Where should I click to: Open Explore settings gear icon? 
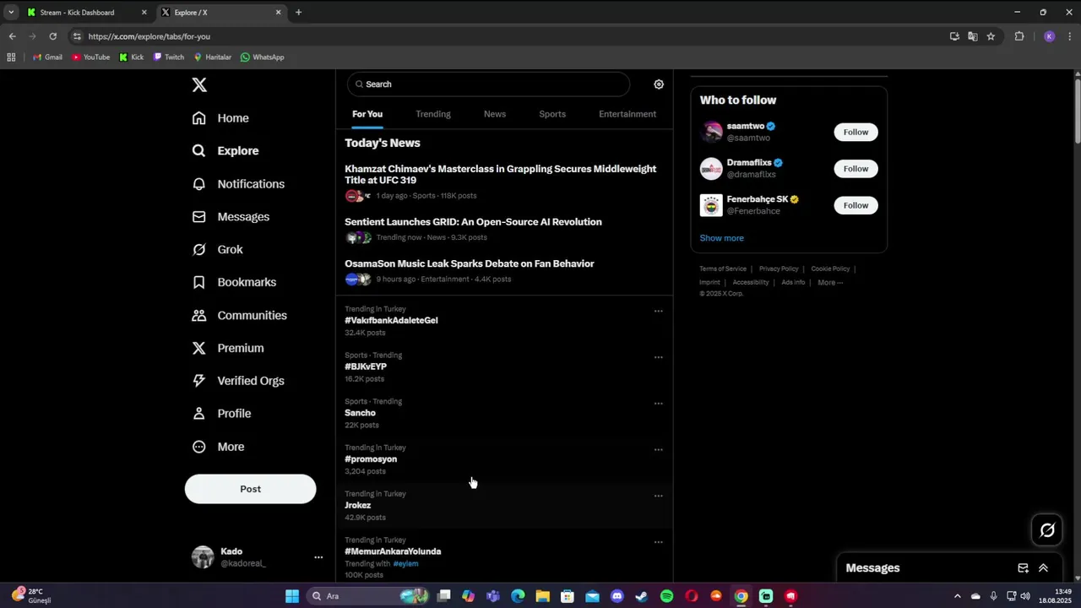point(659,84)
